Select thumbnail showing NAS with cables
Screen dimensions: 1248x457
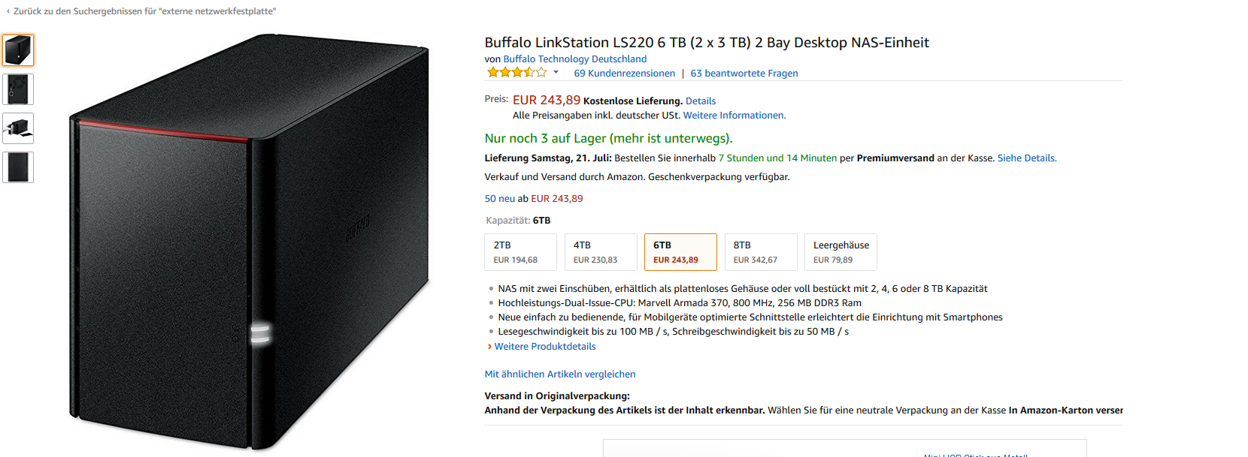[18, 128]
